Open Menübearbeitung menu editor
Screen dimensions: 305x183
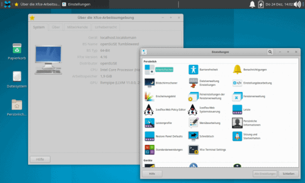coord(204,123)
